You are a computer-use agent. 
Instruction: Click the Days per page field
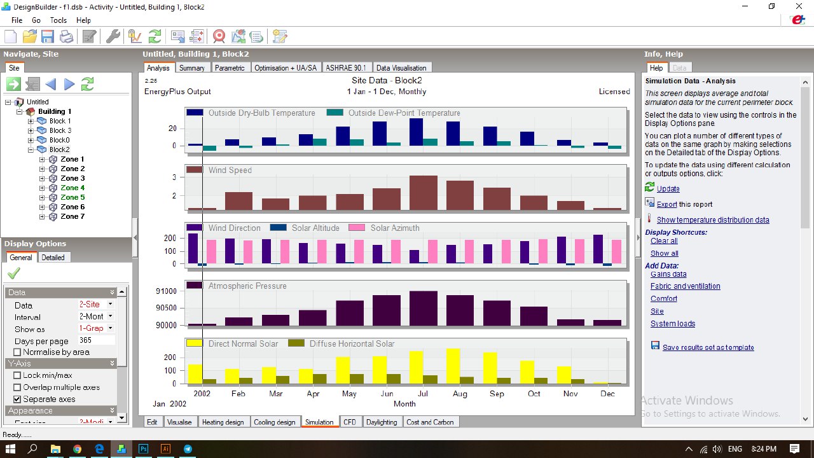96,340
